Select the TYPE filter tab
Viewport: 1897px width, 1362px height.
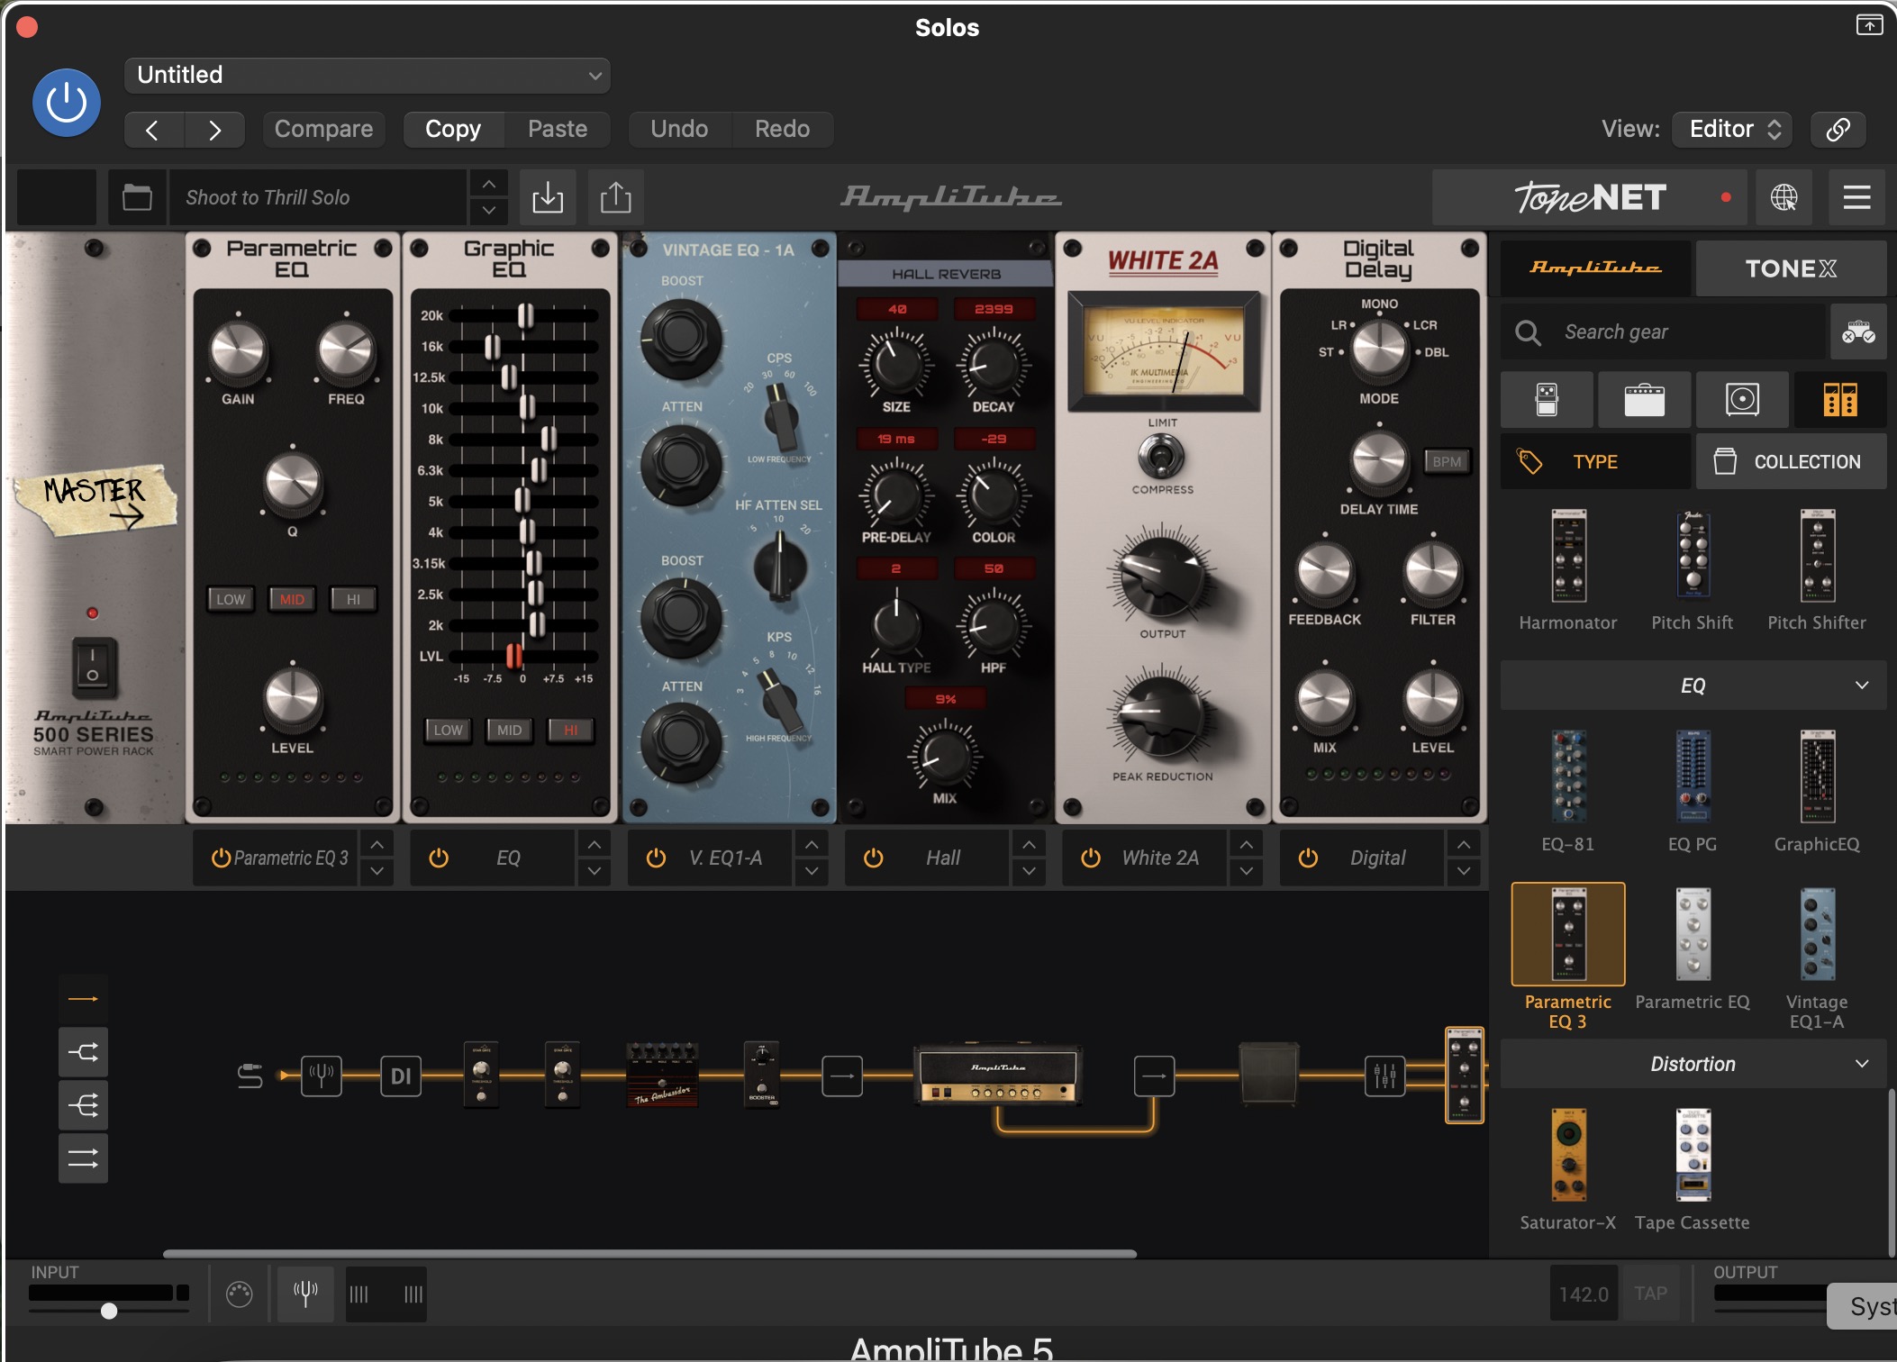[1595, 461]
